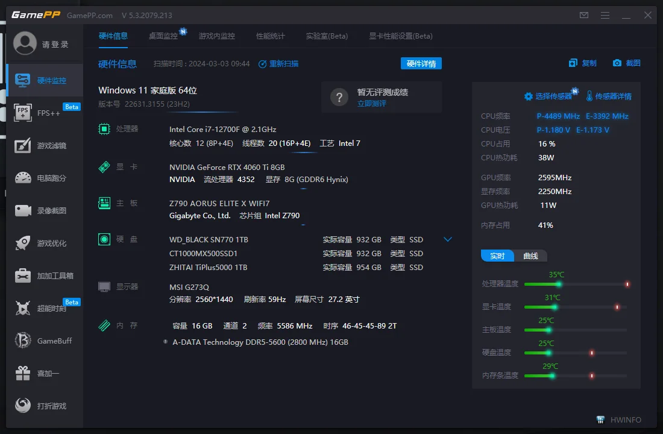Click 重新扫描 rescan link
663x434 pixels.
point(278,64)
